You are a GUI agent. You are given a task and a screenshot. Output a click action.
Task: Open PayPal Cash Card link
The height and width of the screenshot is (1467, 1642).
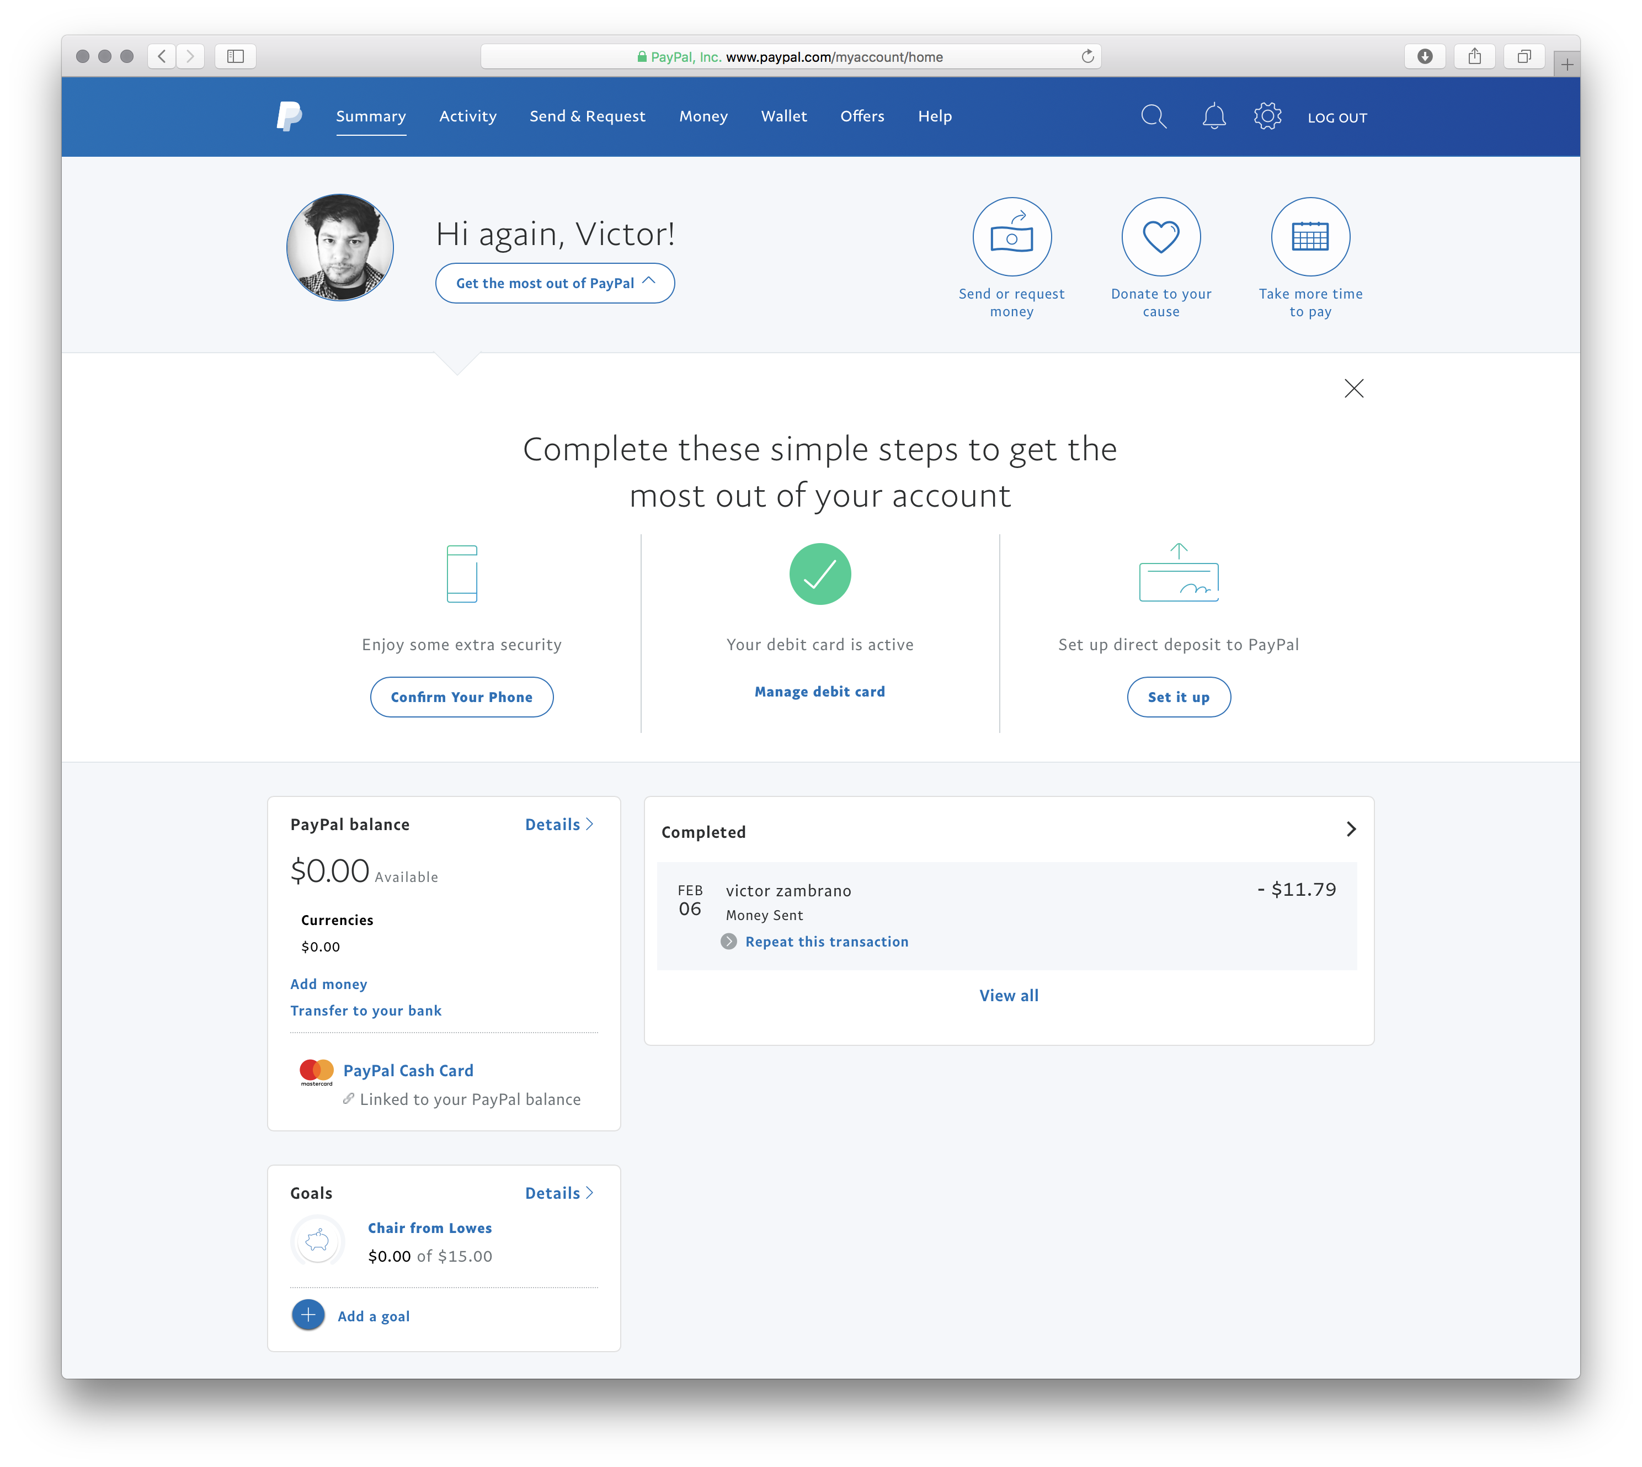click(x=408, y=1070)
